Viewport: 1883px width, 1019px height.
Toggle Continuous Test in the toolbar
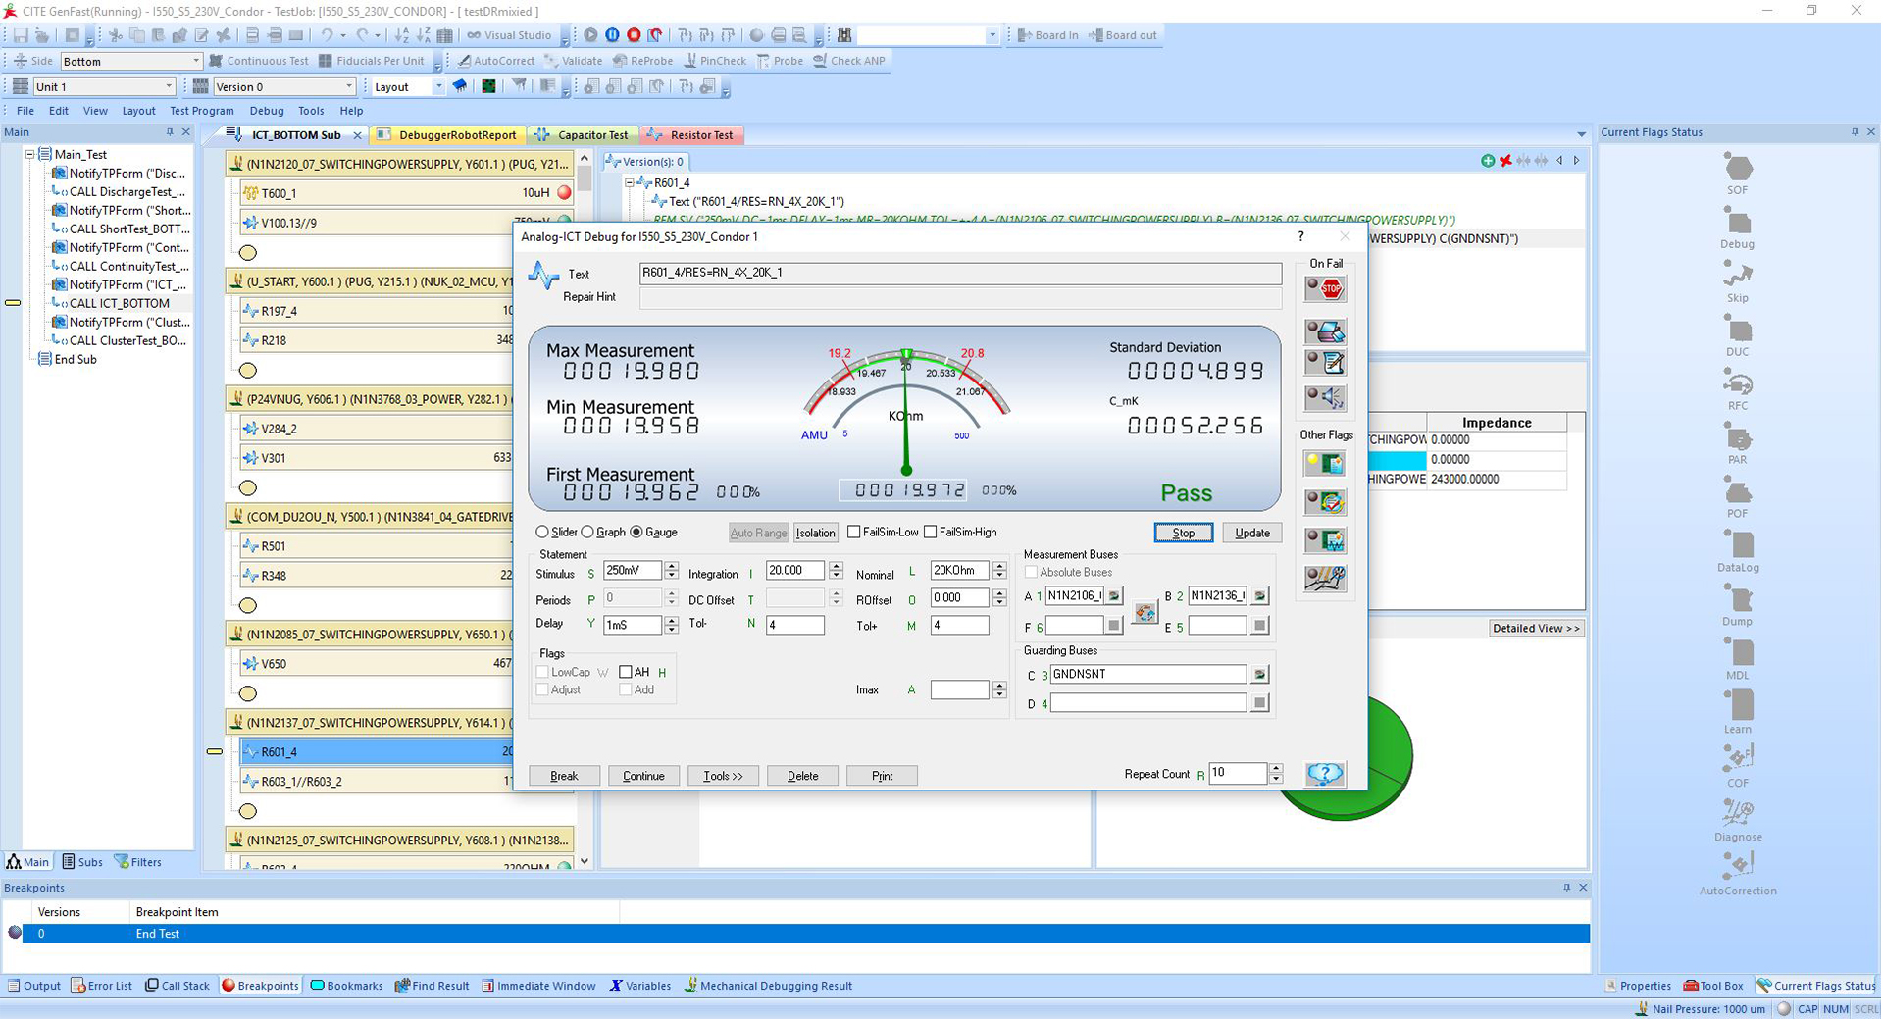[259, 61]
